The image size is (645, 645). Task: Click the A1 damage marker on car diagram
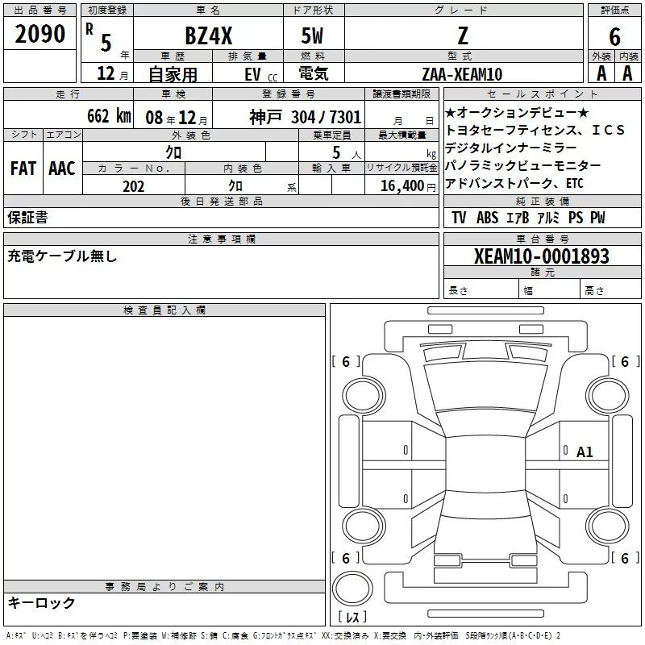click(x=585, y=452)
